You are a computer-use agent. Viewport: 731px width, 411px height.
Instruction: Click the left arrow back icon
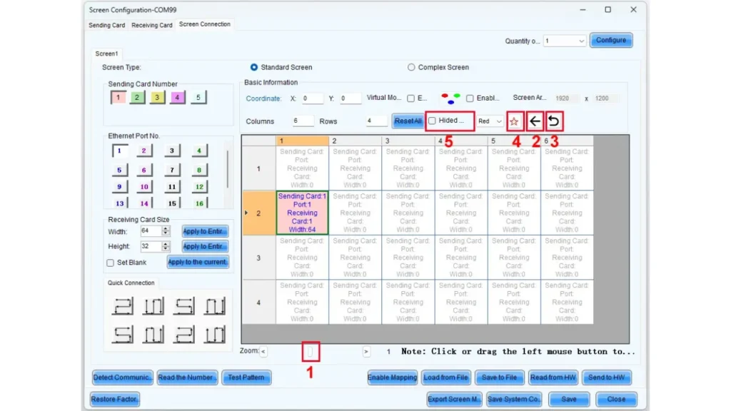point(535,121)
